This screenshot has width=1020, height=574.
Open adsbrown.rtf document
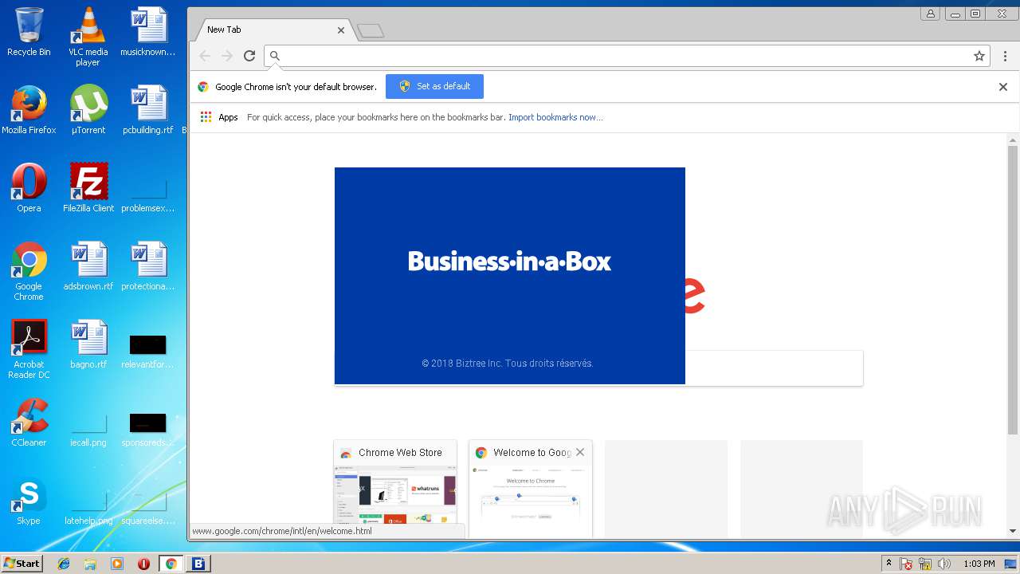point(88,265)
